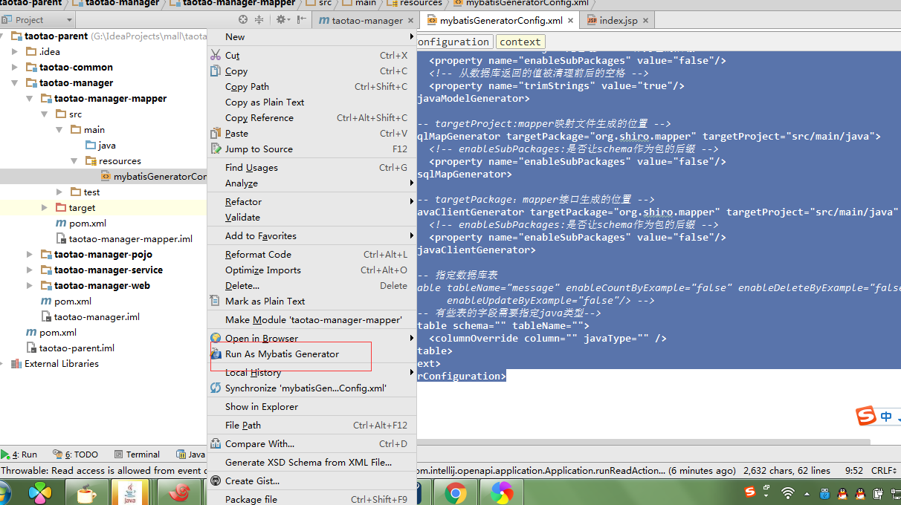The width and height of the screenshot is (901, 505).
Task: Click the collapse all icon in Project panel
Action: coord(259,20)
